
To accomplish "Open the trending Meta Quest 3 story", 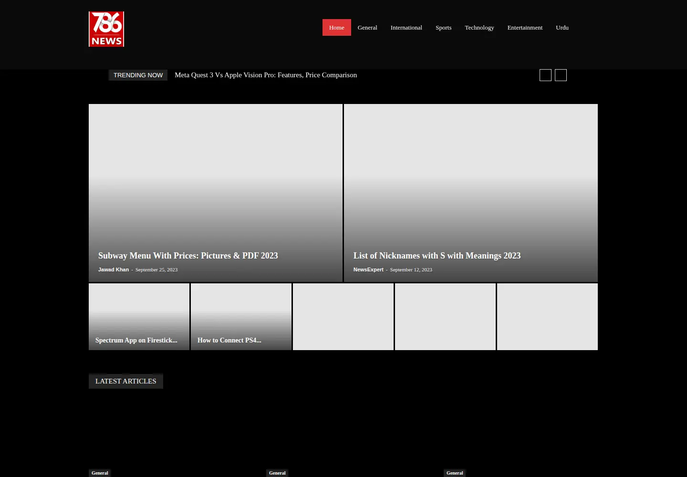I will [266, 75].
